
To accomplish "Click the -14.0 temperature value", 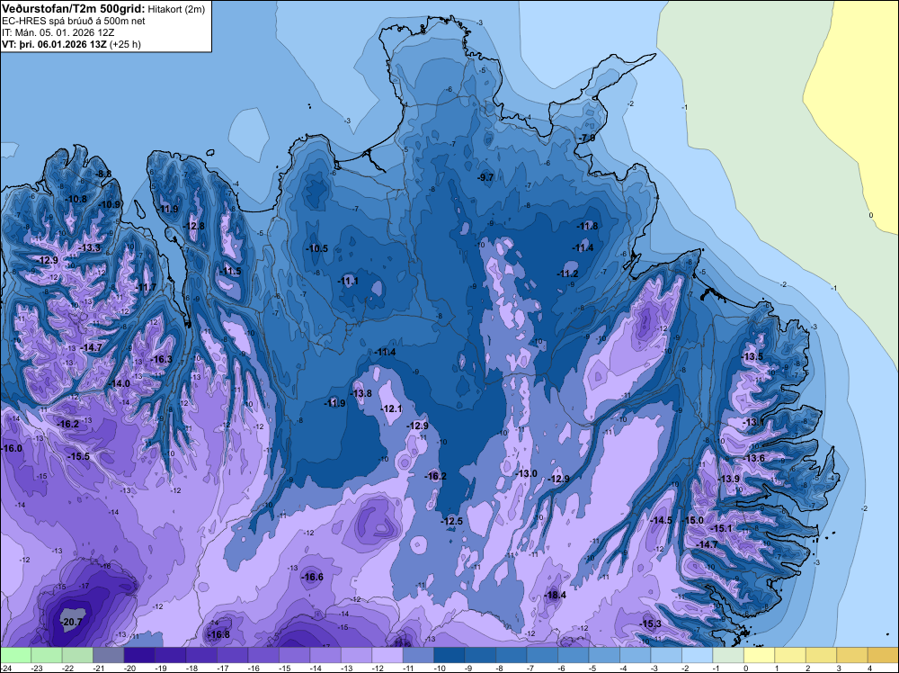I will click(x=120, y=383).
